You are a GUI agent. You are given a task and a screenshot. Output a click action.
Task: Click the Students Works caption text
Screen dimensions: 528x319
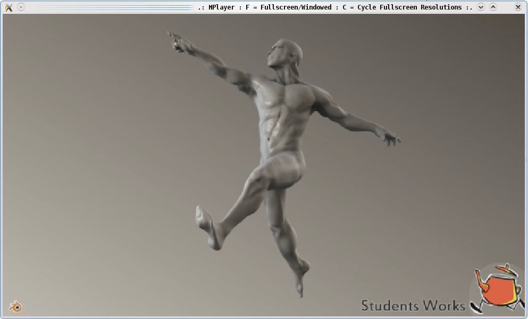413,306
